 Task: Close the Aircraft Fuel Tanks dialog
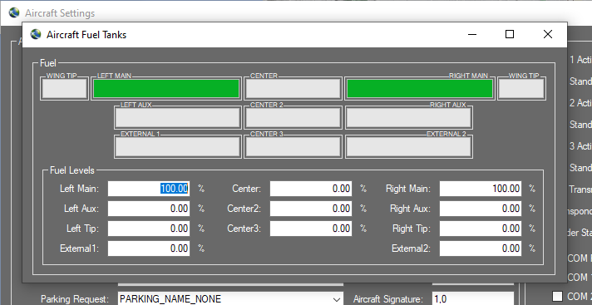pyautogui.click(x=548, y=34)
